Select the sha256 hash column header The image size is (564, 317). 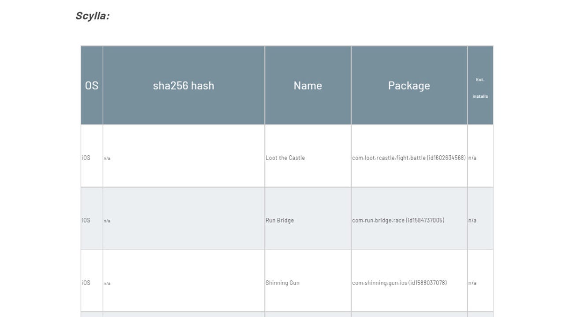coord(183,85)
